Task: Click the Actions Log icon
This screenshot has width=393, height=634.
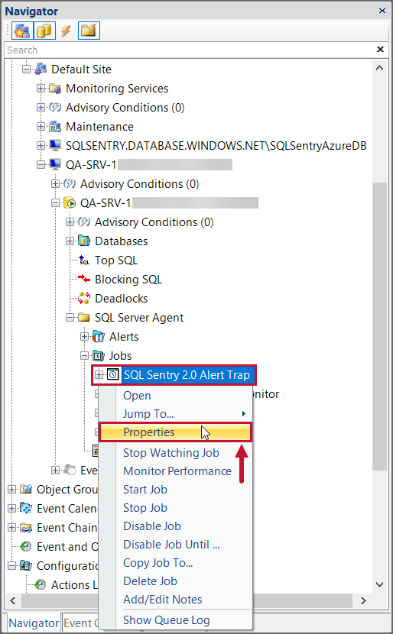Action: (41, 584)
